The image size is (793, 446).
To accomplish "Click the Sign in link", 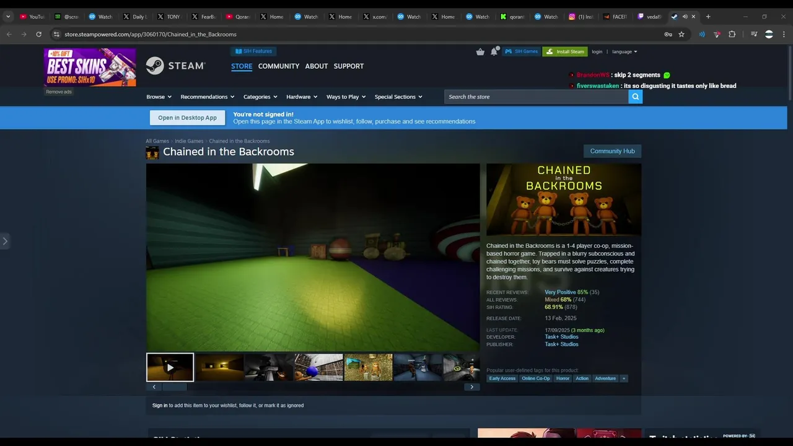I will coord(160,405).
